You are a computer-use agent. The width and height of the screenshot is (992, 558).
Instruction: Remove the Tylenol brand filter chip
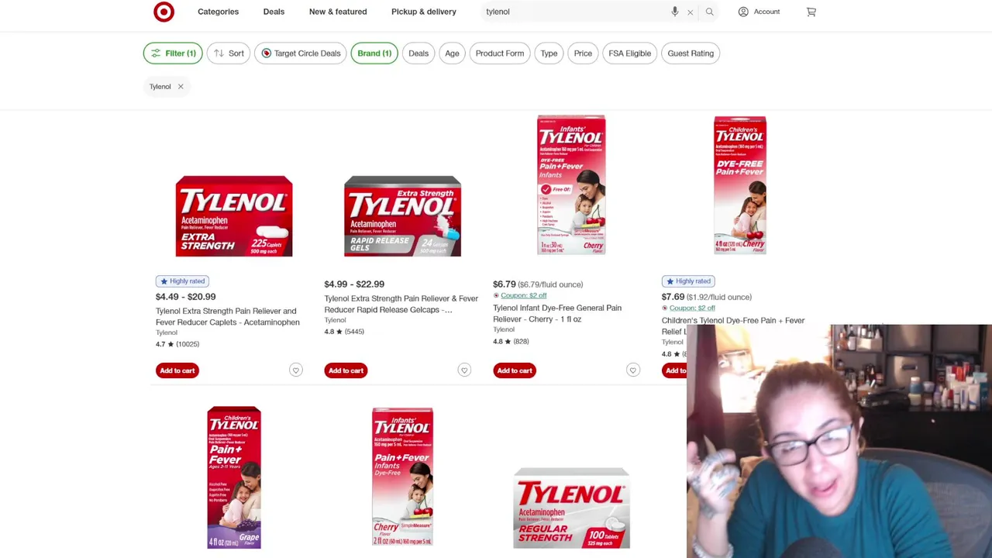[x=181, y=87]
